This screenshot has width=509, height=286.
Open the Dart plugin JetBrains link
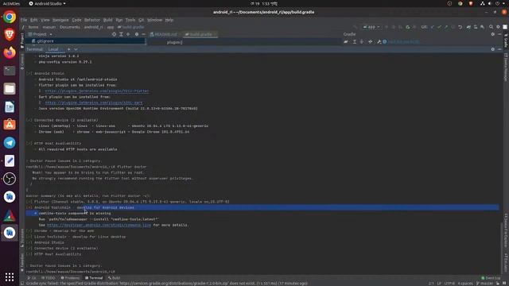(x=94, y=102)
